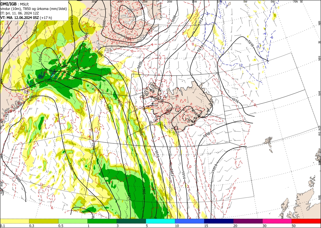This screenshot has width=321, height=228.
Task: Click the 15W longitude label
Action: (x=195, y=2)
